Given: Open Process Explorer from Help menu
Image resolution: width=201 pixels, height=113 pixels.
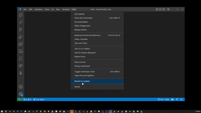Looking at the screenshot, I should 97,75.
